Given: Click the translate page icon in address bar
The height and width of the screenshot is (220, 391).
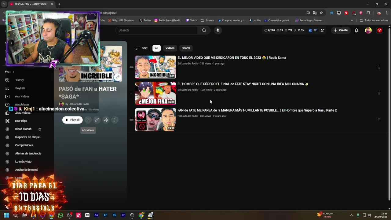Looking at the screenshot, I should point(315,13).
